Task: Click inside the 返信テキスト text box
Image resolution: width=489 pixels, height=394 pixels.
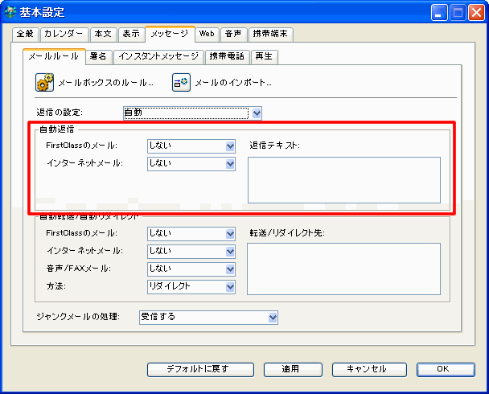Action: pyautogui.click(x=343, y=179)
